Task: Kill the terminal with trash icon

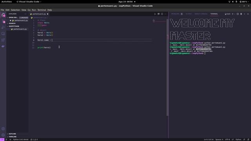Action: [241, 14]
